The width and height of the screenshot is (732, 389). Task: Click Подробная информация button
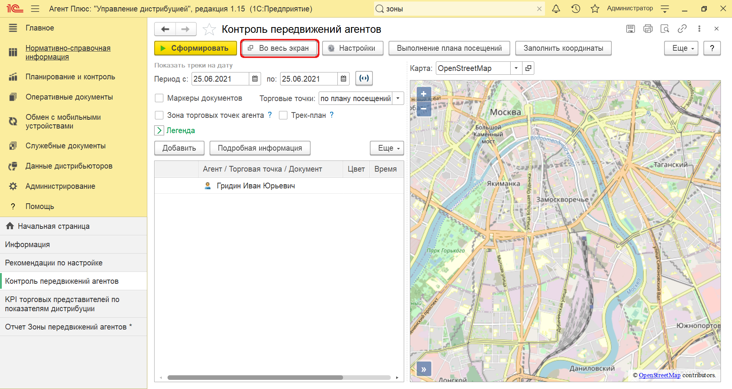click(260, 148)
